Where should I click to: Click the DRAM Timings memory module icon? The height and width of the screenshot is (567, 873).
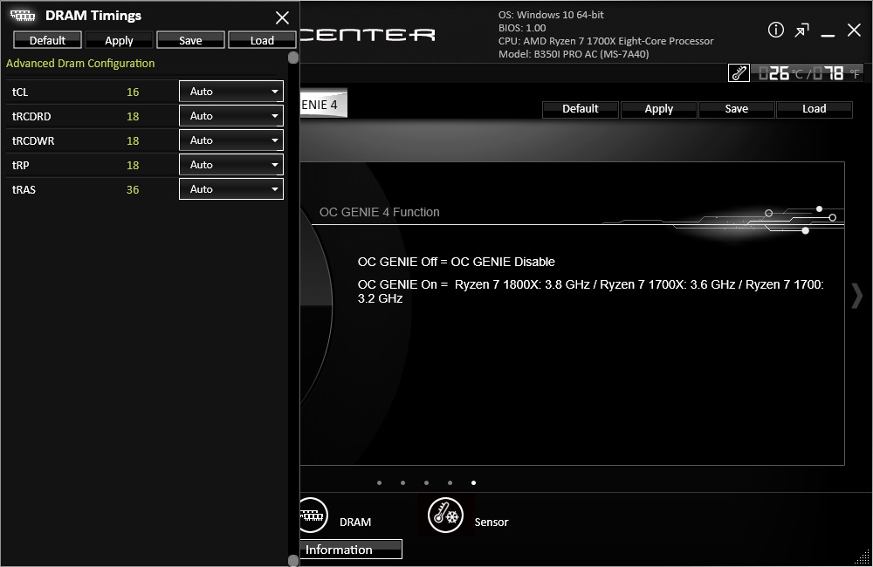(x=23, y=16)
